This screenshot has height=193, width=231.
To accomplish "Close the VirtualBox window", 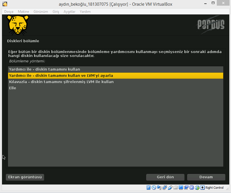I will [223, 3].
